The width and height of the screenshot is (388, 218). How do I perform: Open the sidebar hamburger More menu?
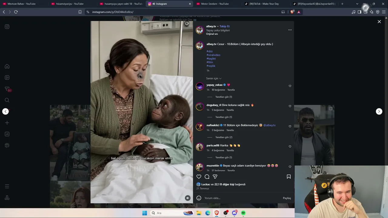coord(7,187)
